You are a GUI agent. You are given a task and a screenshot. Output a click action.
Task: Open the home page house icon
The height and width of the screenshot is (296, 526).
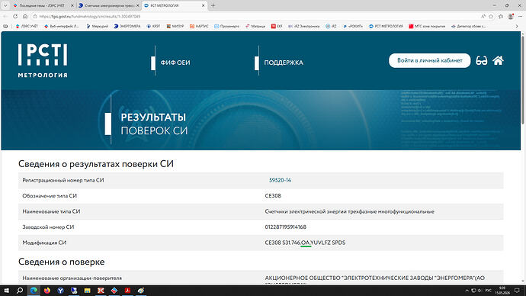pyautogui.click(x=498, y=60)
